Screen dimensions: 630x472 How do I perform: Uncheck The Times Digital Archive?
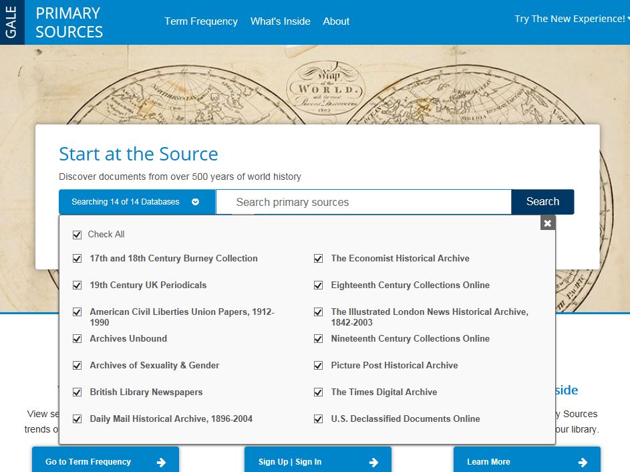(x=319, y=392)
